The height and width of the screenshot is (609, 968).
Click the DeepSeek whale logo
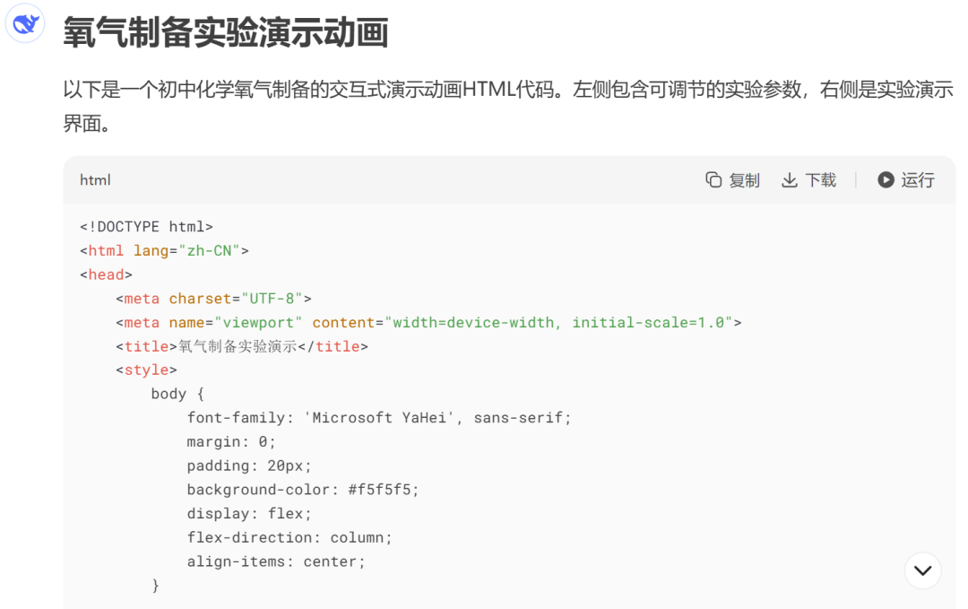(x=24, y=23)
